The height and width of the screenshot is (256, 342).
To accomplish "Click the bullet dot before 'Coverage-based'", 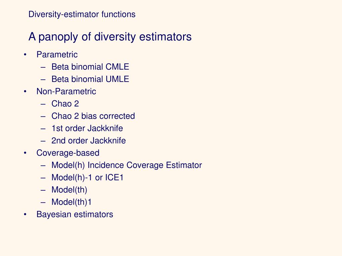I will tap(25, 153).
